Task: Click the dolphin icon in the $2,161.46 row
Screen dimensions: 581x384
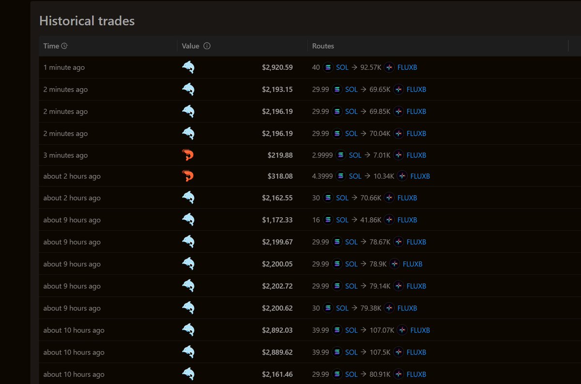Action: coord(188,374)
